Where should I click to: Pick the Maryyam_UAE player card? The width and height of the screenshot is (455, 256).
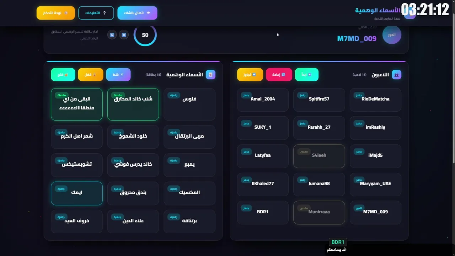pos(375,185)
